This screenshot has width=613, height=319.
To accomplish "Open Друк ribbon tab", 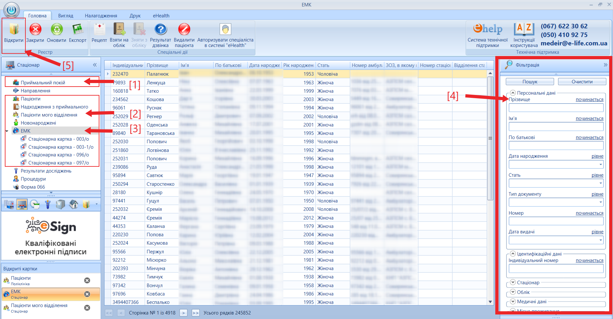I will [x=135, y=16].
